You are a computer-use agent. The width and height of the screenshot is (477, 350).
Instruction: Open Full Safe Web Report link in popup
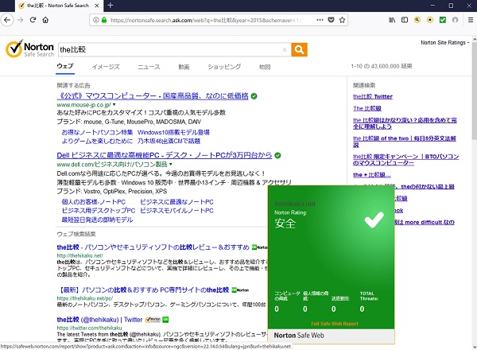point(335,324)
